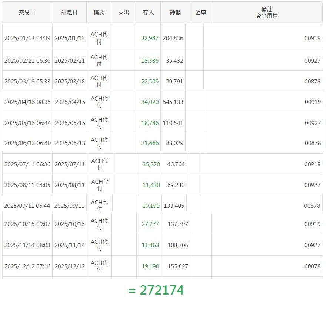The height and width of the screenshot is (315, 330).
Task: Click the 2025/05/15 interest date cell
Action: [70, 123]
